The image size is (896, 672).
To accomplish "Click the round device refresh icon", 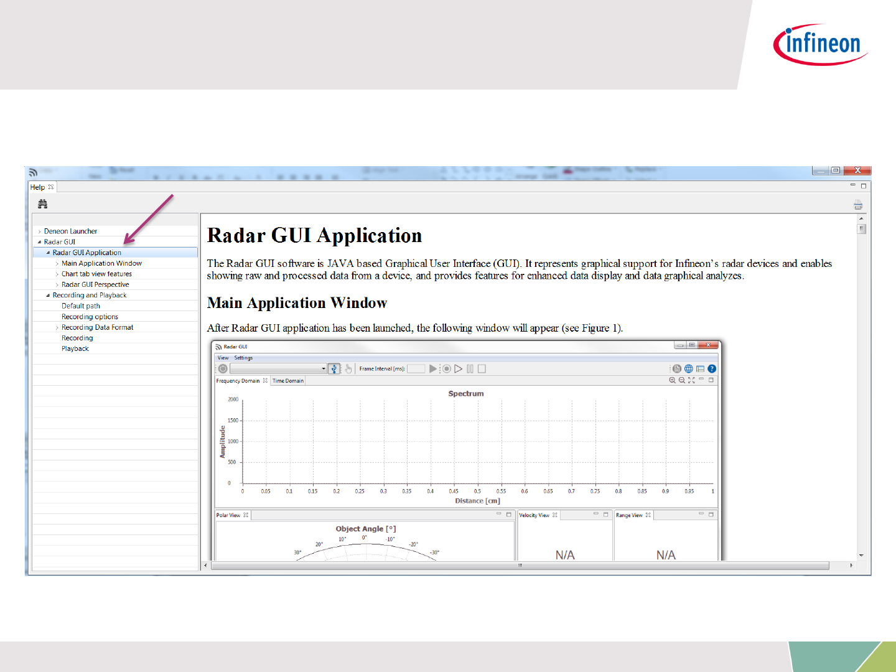I will tap(223, 369).
